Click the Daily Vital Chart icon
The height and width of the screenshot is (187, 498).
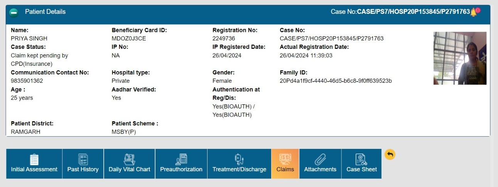click(129, 159)
